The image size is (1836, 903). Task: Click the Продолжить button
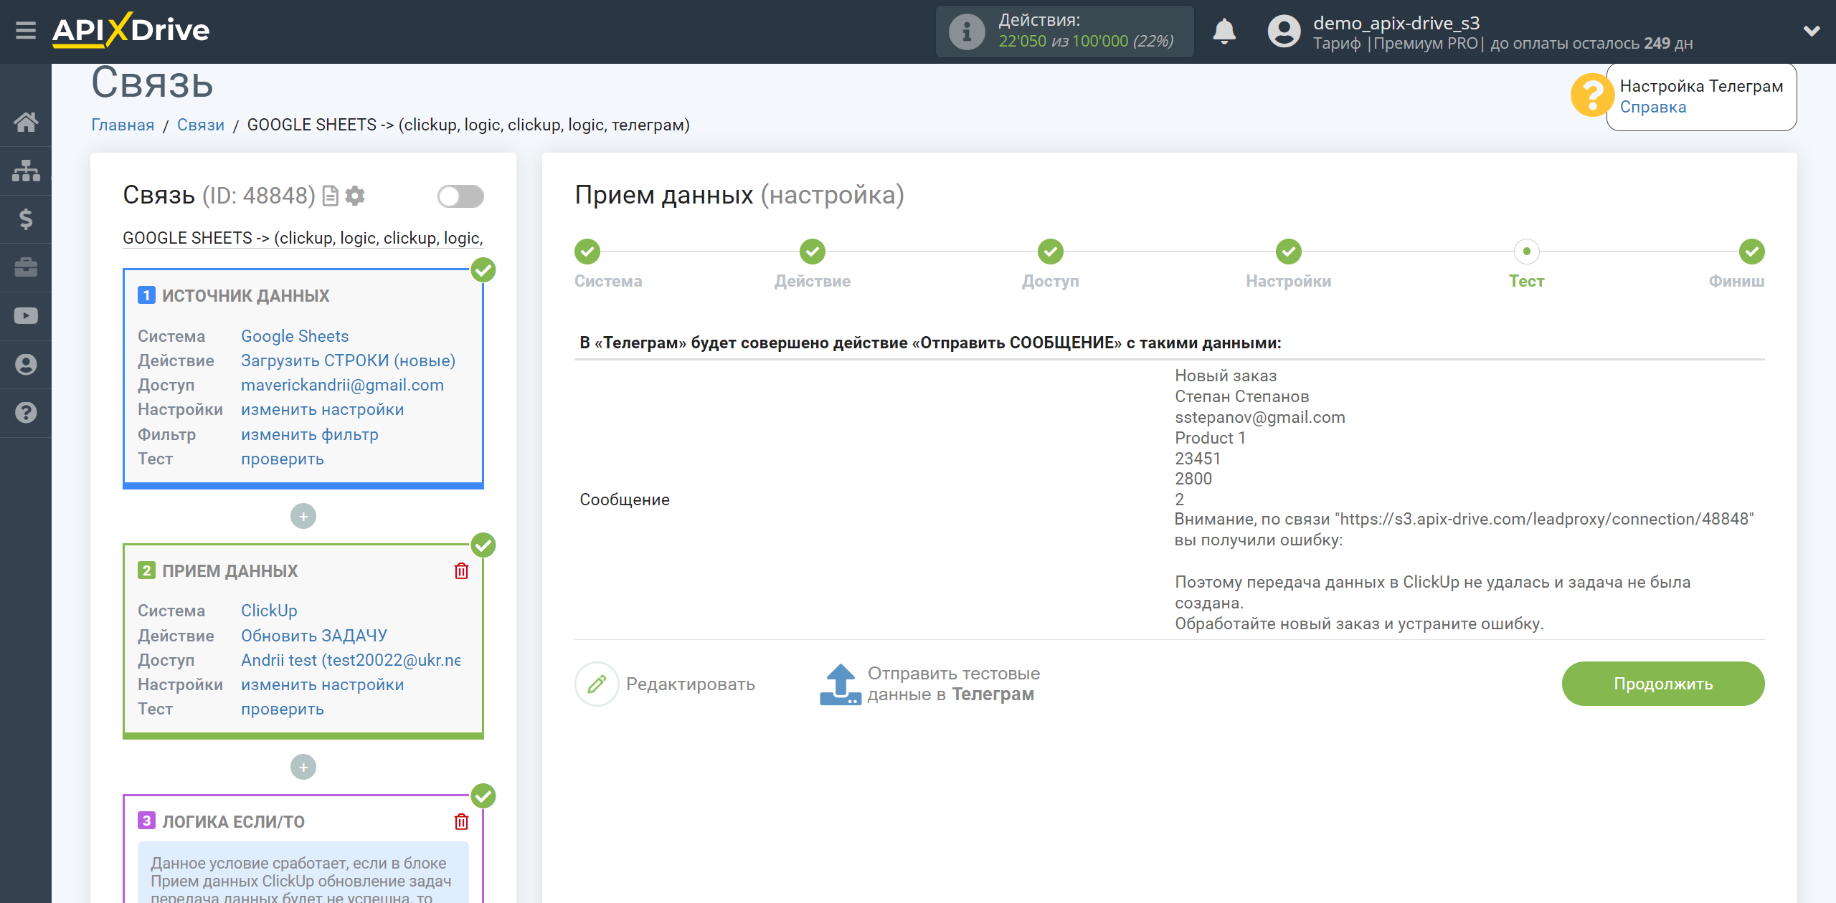point(1663,684)
